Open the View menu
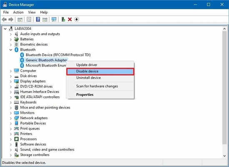Viewport: 229px width, 167px height. 32,12
